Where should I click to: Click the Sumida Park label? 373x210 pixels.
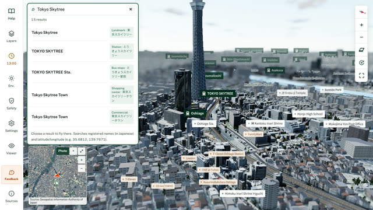(x=332, y=90)
